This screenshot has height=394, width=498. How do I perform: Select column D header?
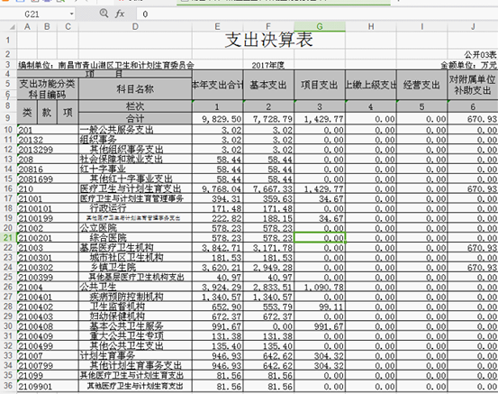135,27
